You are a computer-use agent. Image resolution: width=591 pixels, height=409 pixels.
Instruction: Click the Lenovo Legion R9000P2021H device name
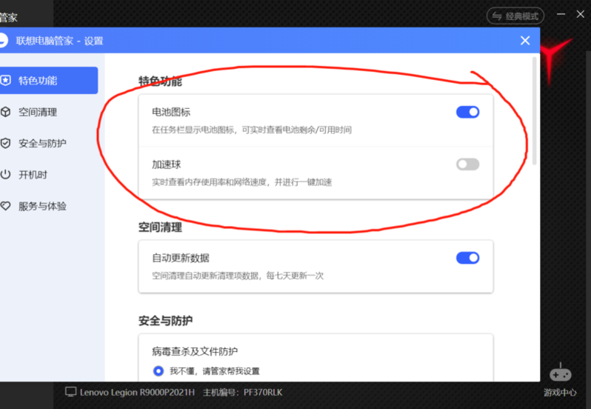point(137,391)
